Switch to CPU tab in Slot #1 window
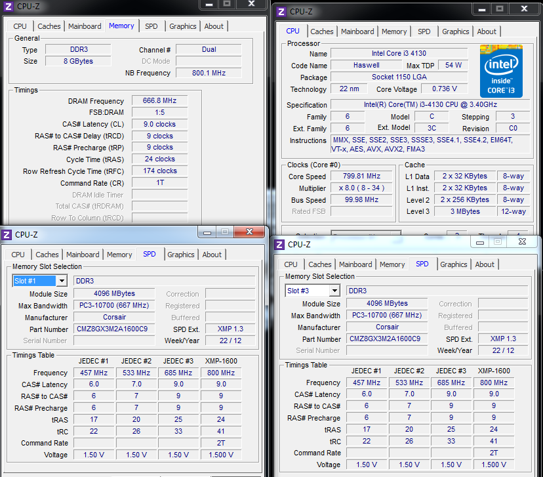The height and width of the screenshot is (477, 543). [18, 255]
